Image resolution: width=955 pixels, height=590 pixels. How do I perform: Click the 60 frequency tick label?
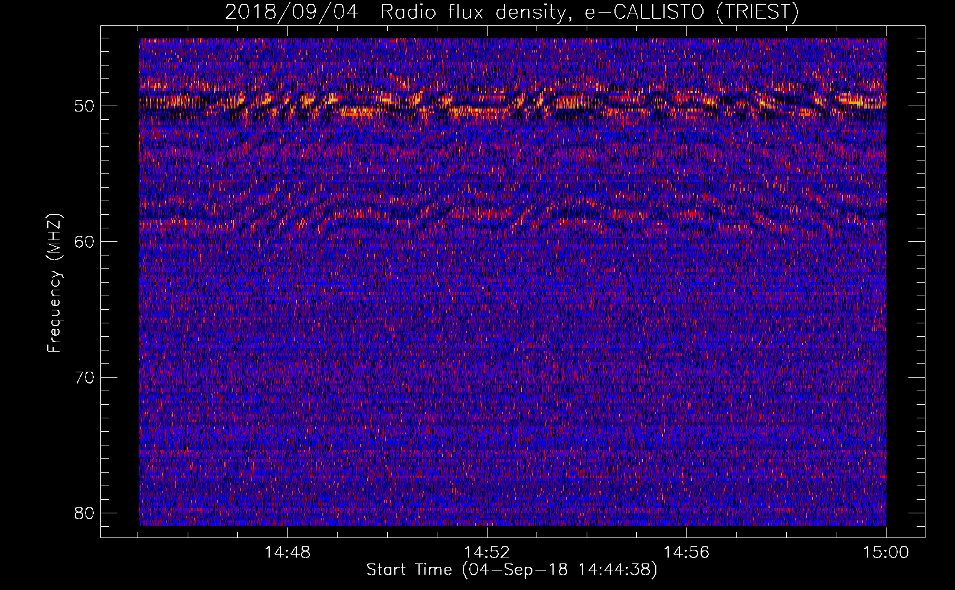(84, 242)
